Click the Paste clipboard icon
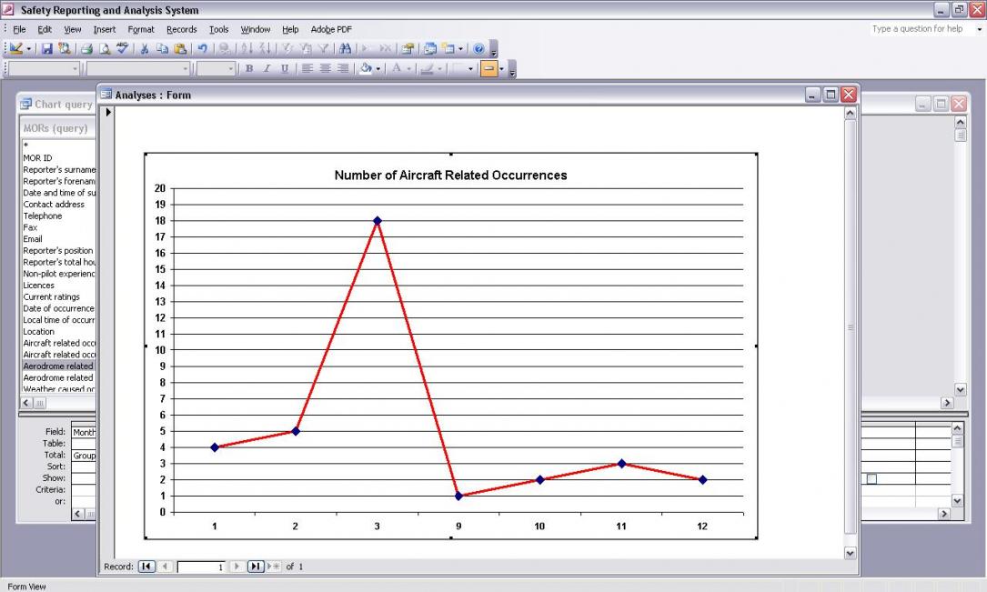Viewport: 987px width, 592px height. click(180, 48)
